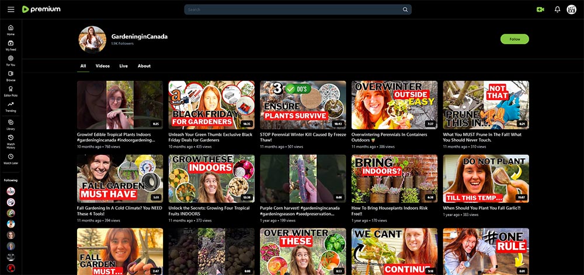Open My Feed in sidebar
Viewport: 584px width, 275px height.
pyautogui.click(x=11, y=45)
